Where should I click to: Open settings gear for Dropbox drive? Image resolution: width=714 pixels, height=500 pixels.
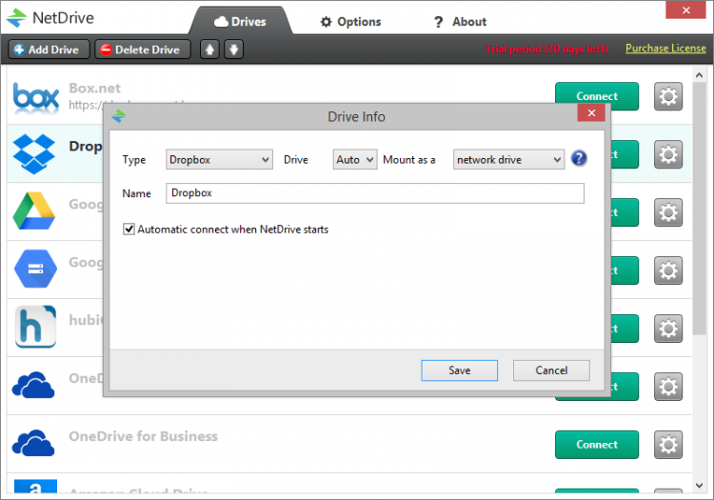(668, 154)
